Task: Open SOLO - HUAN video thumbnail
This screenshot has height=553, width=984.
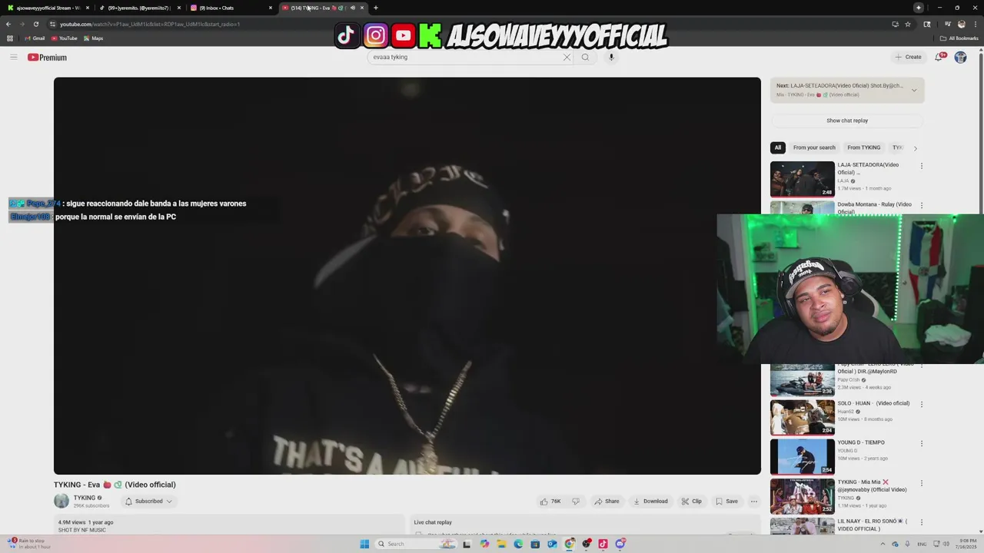Action: click(x=802, y=417)
